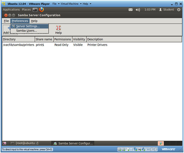The height and width of the screenshot is (153, 184).
Task: Click the show desktop icon in bottom panel
Action: click(4, 143)
